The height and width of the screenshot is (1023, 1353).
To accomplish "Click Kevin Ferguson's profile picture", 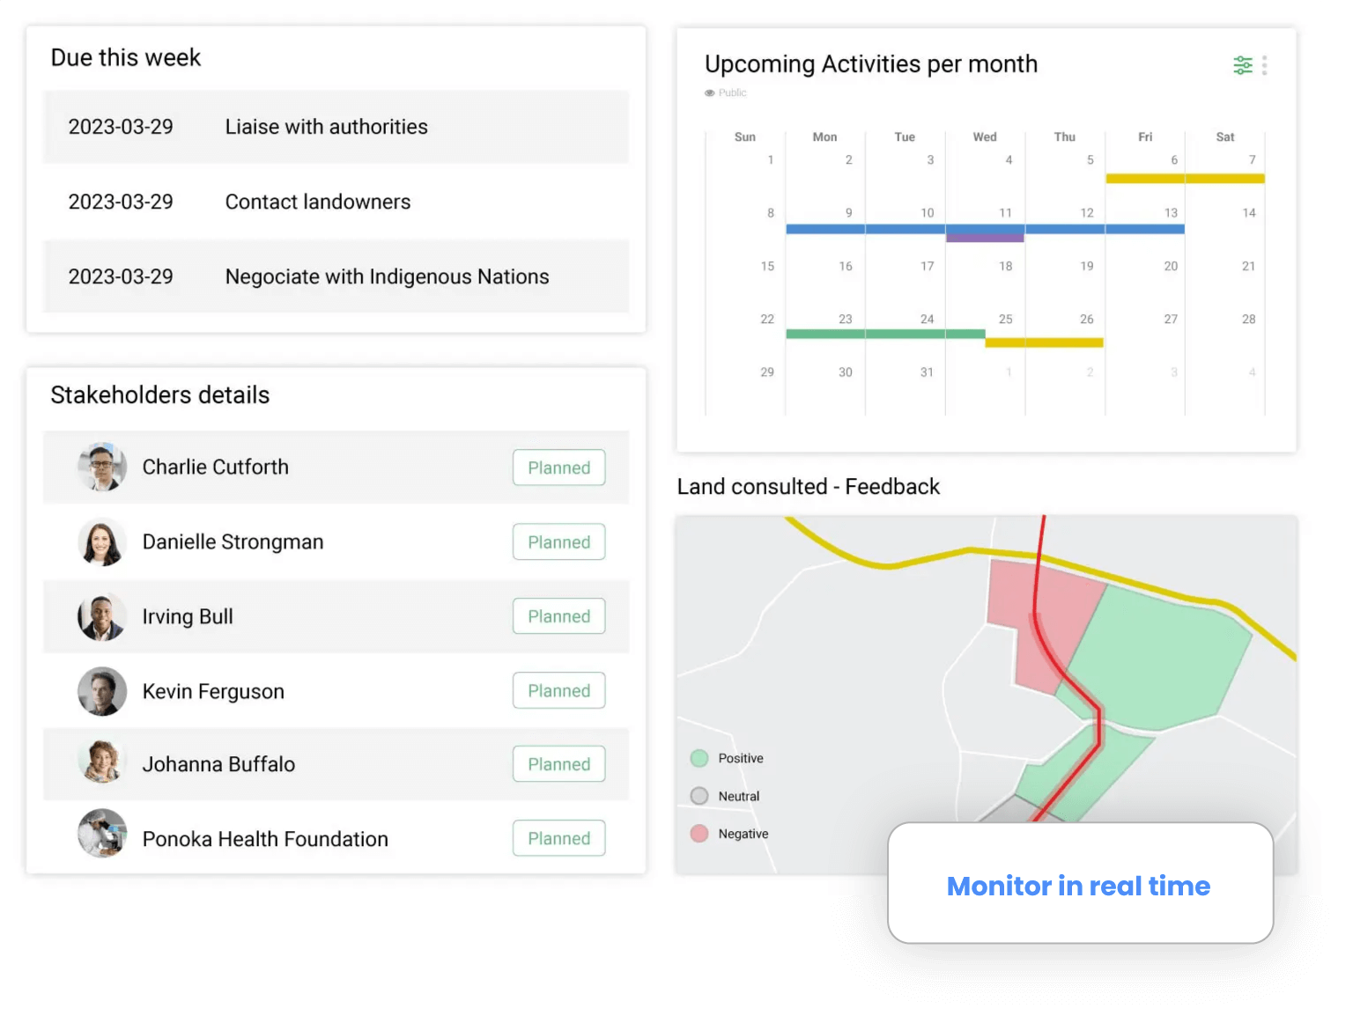I will pyautogui.click(x=102, y=691).
